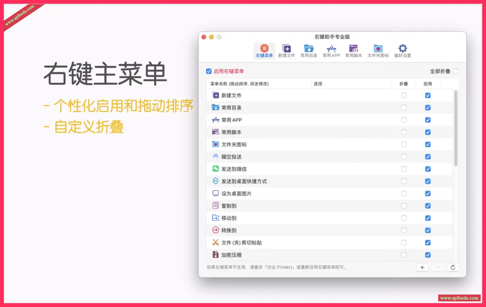The width and height of the screenshot is (486, 307).
Task: Uncheck the 启用 box for 发送到微信
Action: [x=428, y=169]
